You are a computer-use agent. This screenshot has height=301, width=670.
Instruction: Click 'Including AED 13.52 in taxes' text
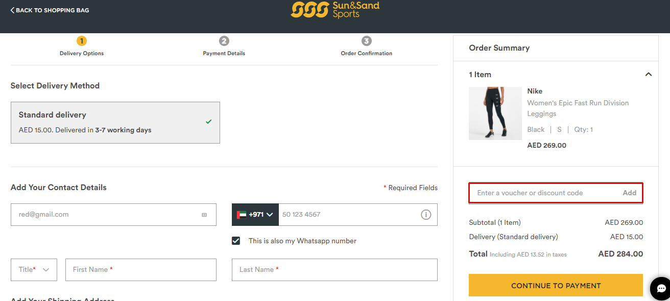click(528, 254)
